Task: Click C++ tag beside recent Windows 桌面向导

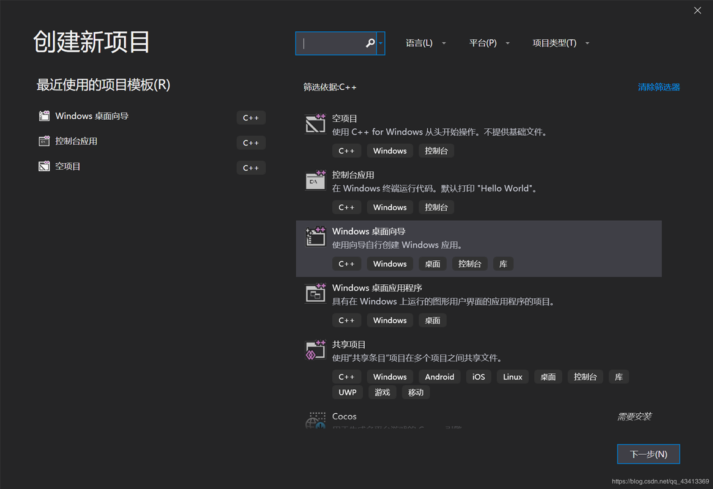Action: pos(251,117)
